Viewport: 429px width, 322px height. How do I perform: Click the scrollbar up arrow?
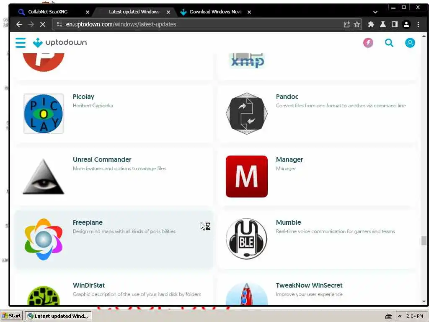click(x=424, y=36)
